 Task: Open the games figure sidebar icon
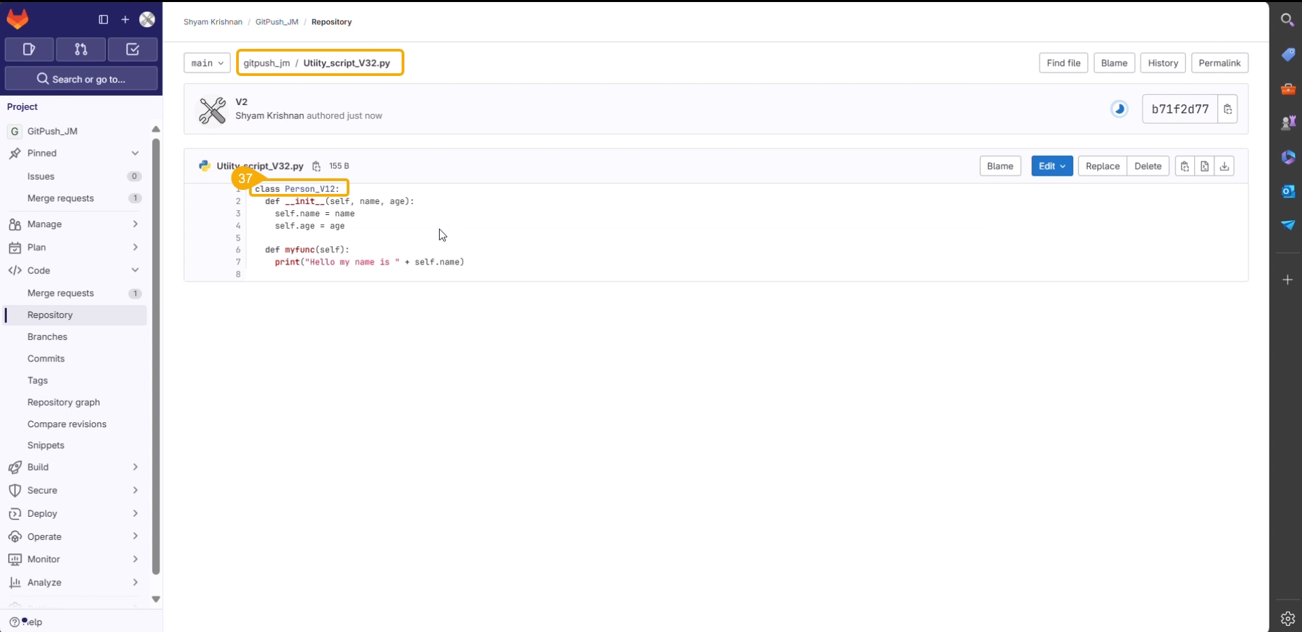(1288, 123)
